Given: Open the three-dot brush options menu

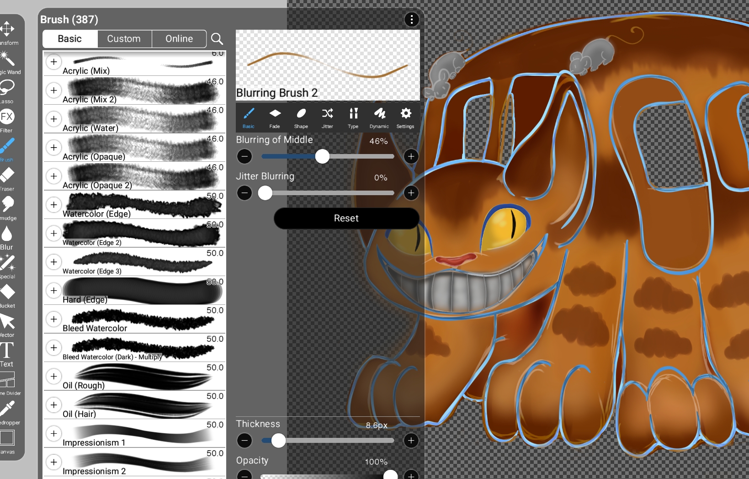Looking at the screenshot, I should 411,19.
